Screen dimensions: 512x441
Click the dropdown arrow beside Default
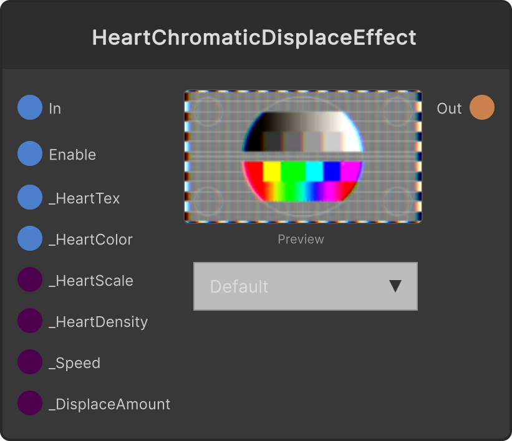click(x=395, y=286)
